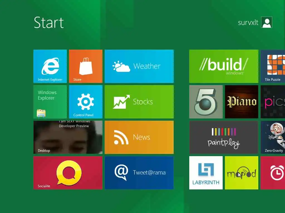Launch the Socialite tile

(68, 173)
